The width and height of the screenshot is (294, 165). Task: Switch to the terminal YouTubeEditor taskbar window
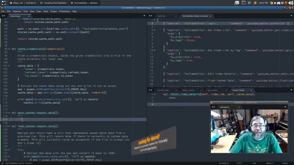pyautogui.click(x=54, y=3)
